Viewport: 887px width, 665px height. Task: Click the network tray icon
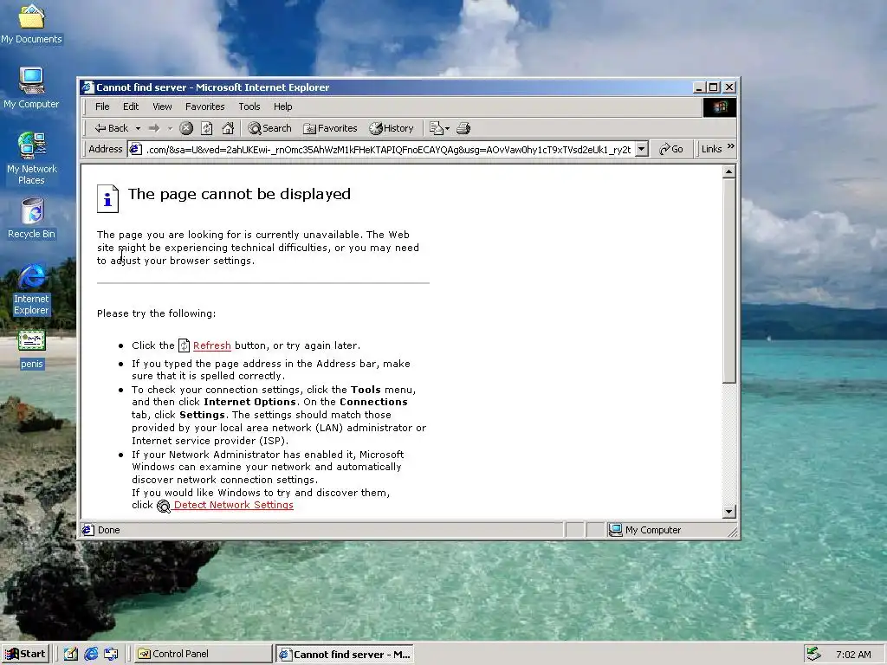[x=813, y=654]
